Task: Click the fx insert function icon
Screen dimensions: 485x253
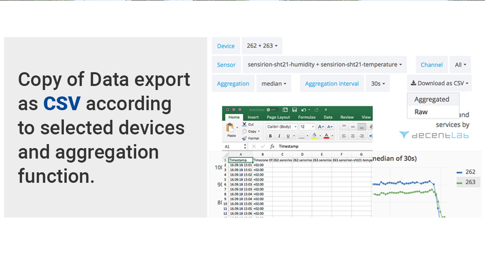Action: (x=272, y=146)
